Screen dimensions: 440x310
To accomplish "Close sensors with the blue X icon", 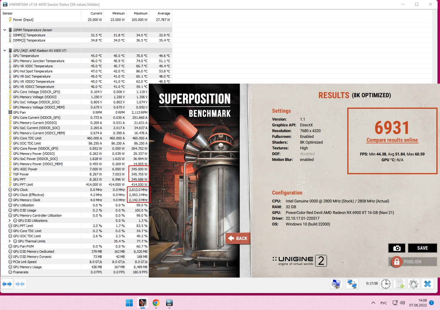I will (x=428, y=284).
